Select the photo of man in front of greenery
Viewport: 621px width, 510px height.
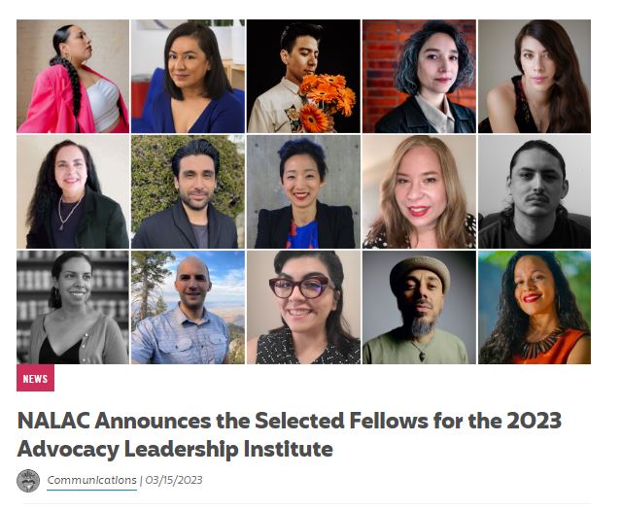pos(188,191)
